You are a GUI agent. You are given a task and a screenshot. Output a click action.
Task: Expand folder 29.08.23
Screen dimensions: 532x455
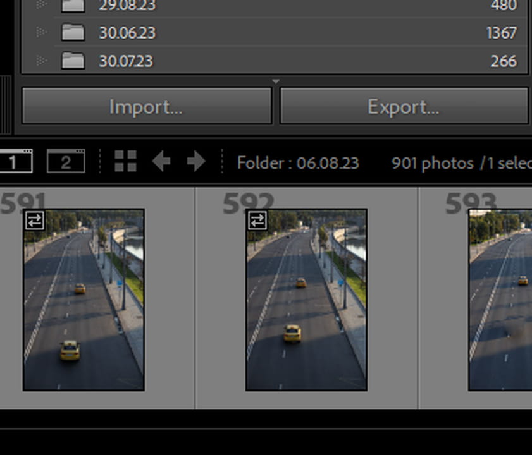point(41,4)
